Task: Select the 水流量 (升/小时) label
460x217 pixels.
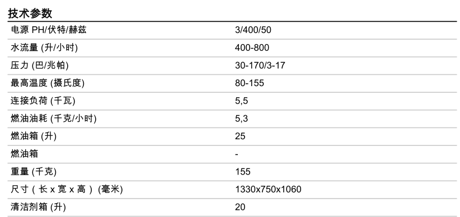Action: point(44,48)
